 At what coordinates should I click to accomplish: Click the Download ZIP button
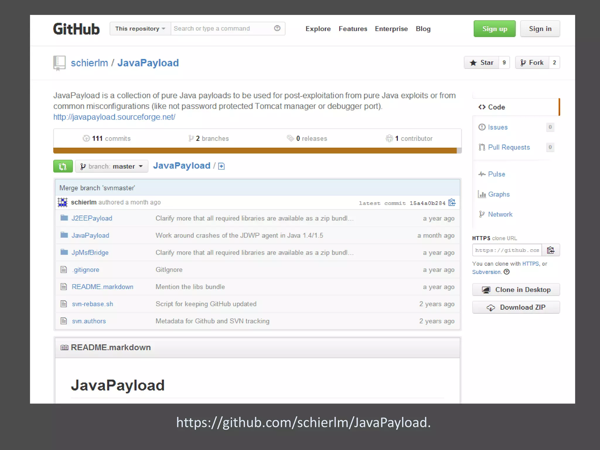(x=516, y=307)
